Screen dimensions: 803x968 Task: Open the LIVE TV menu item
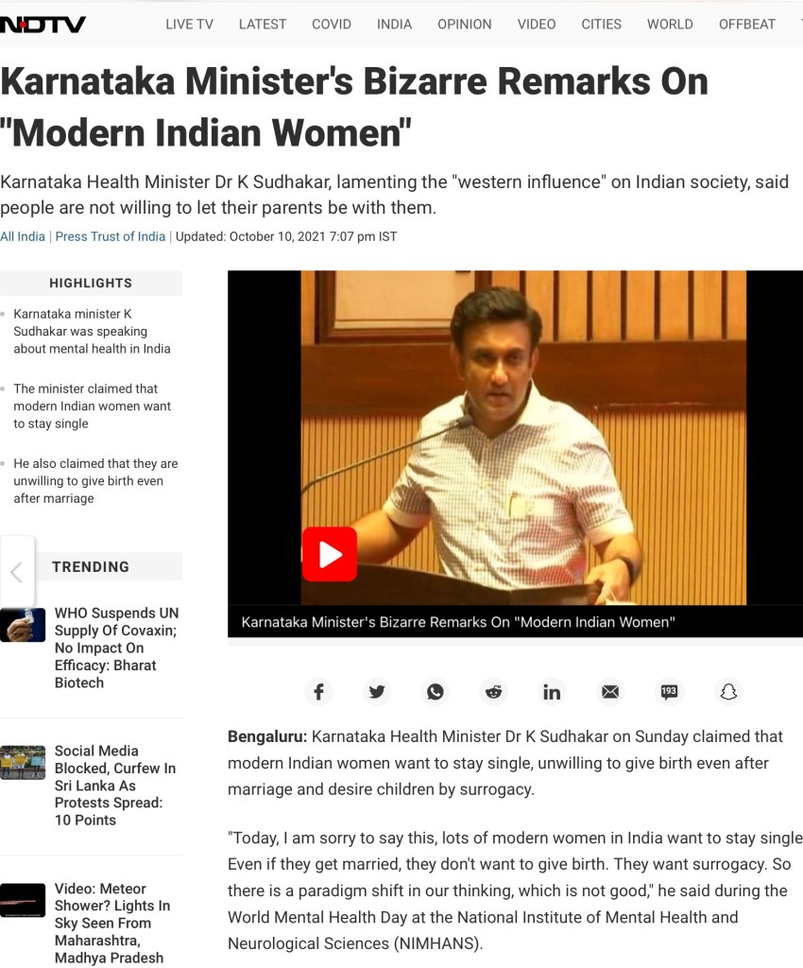click(189, 24)
